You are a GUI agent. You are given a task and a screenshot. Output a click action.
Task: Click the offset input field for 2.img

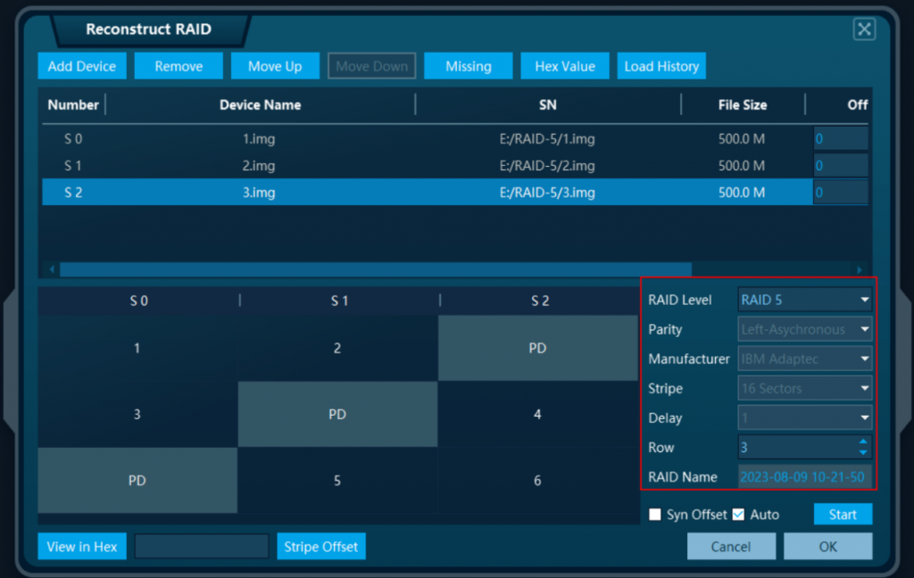point(840,165)
